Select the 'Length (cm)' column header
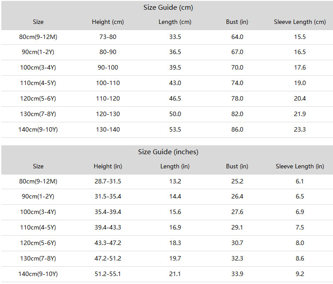This screenshot has height=284, width=333. point(175,22)
